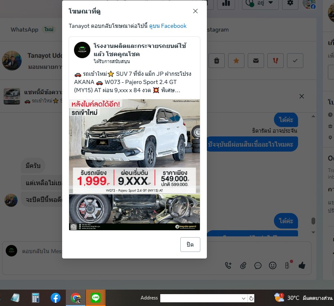Click the Address bar refresh icon
This screenshot has height=306, width=334.
click(x=251, y=298)
